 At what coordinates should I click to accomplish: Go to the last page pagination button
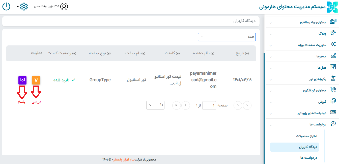click(177, 105)
